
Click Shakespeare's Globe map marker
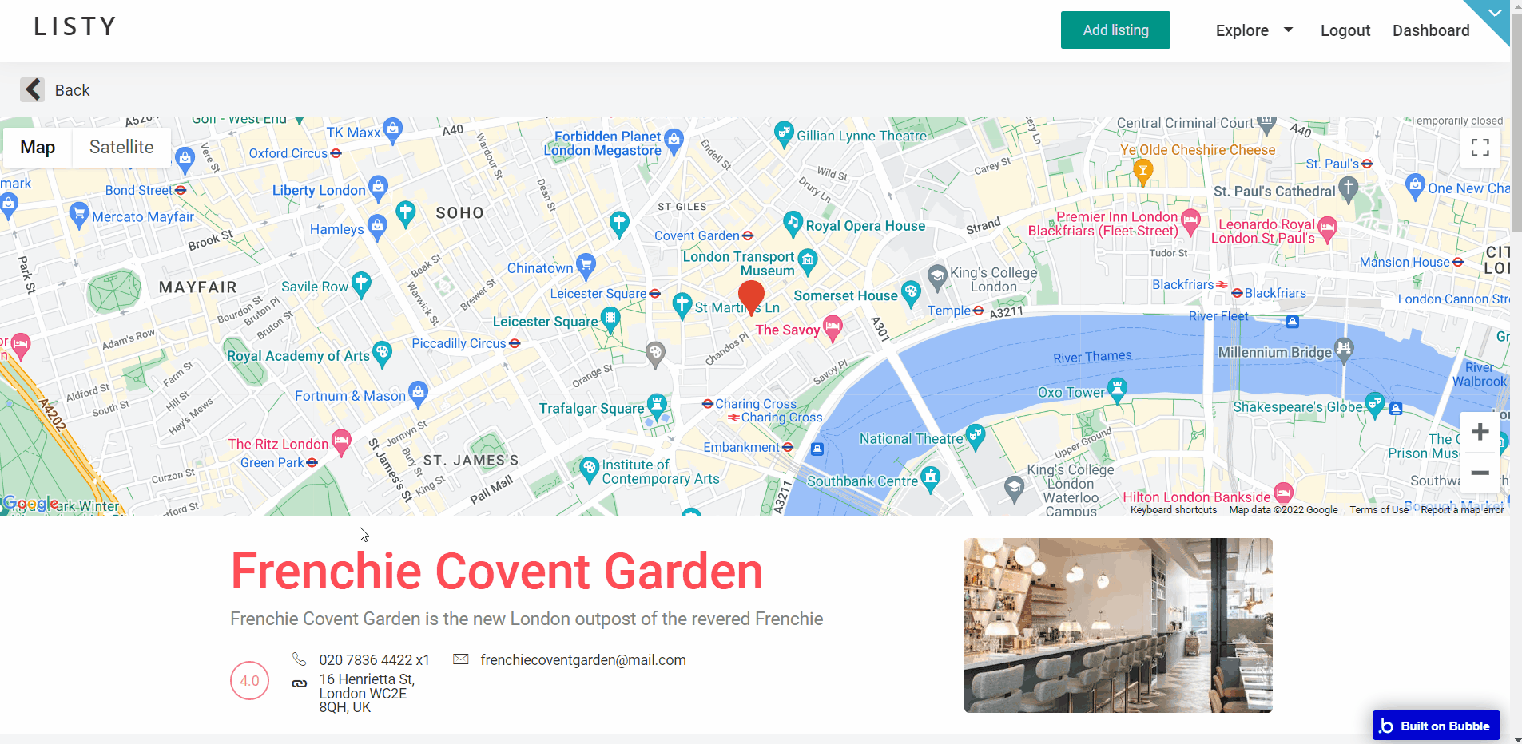click(x=1374, y=404)
